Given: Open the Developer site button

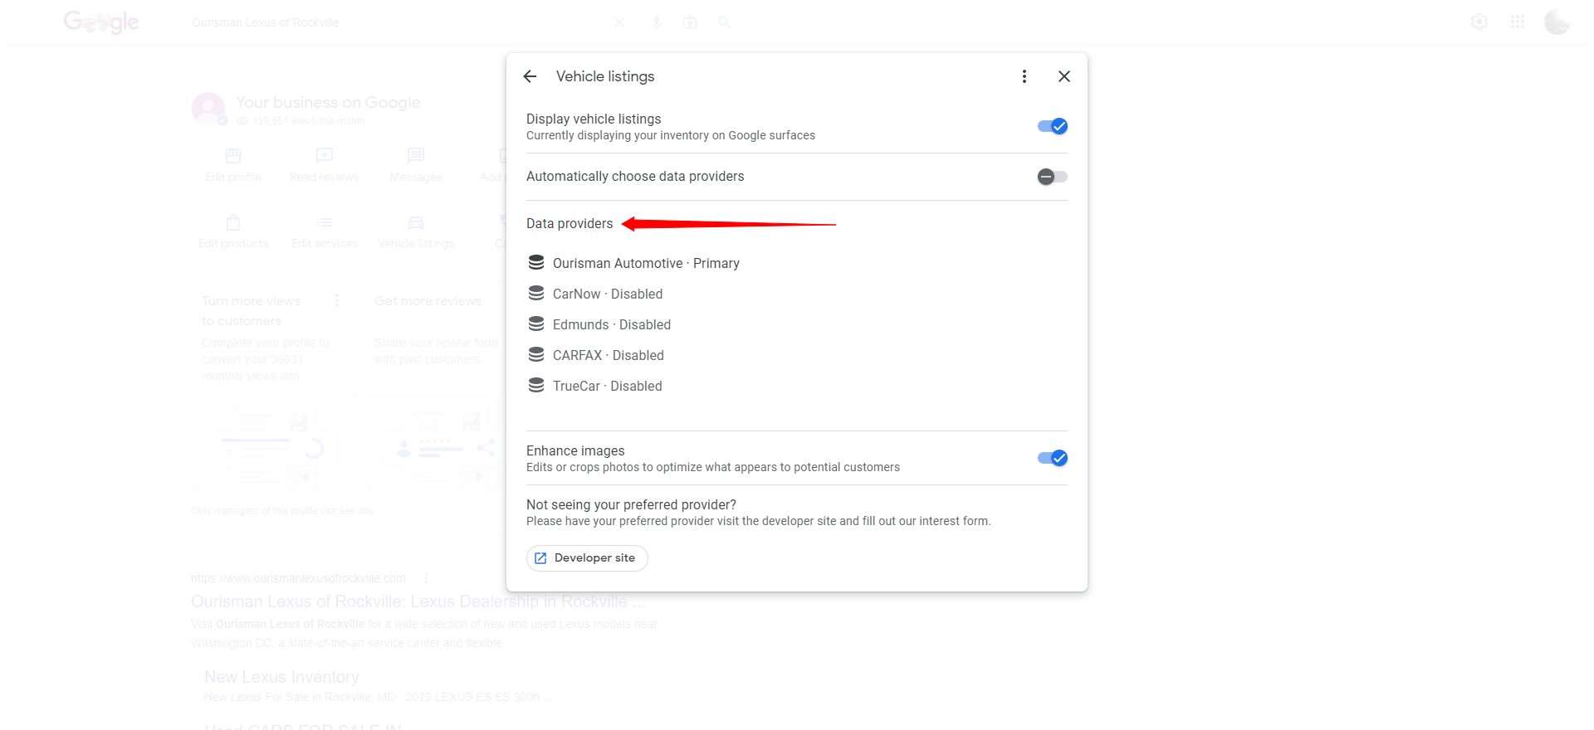Looking at the screenshot, I should tap(587, 558).
